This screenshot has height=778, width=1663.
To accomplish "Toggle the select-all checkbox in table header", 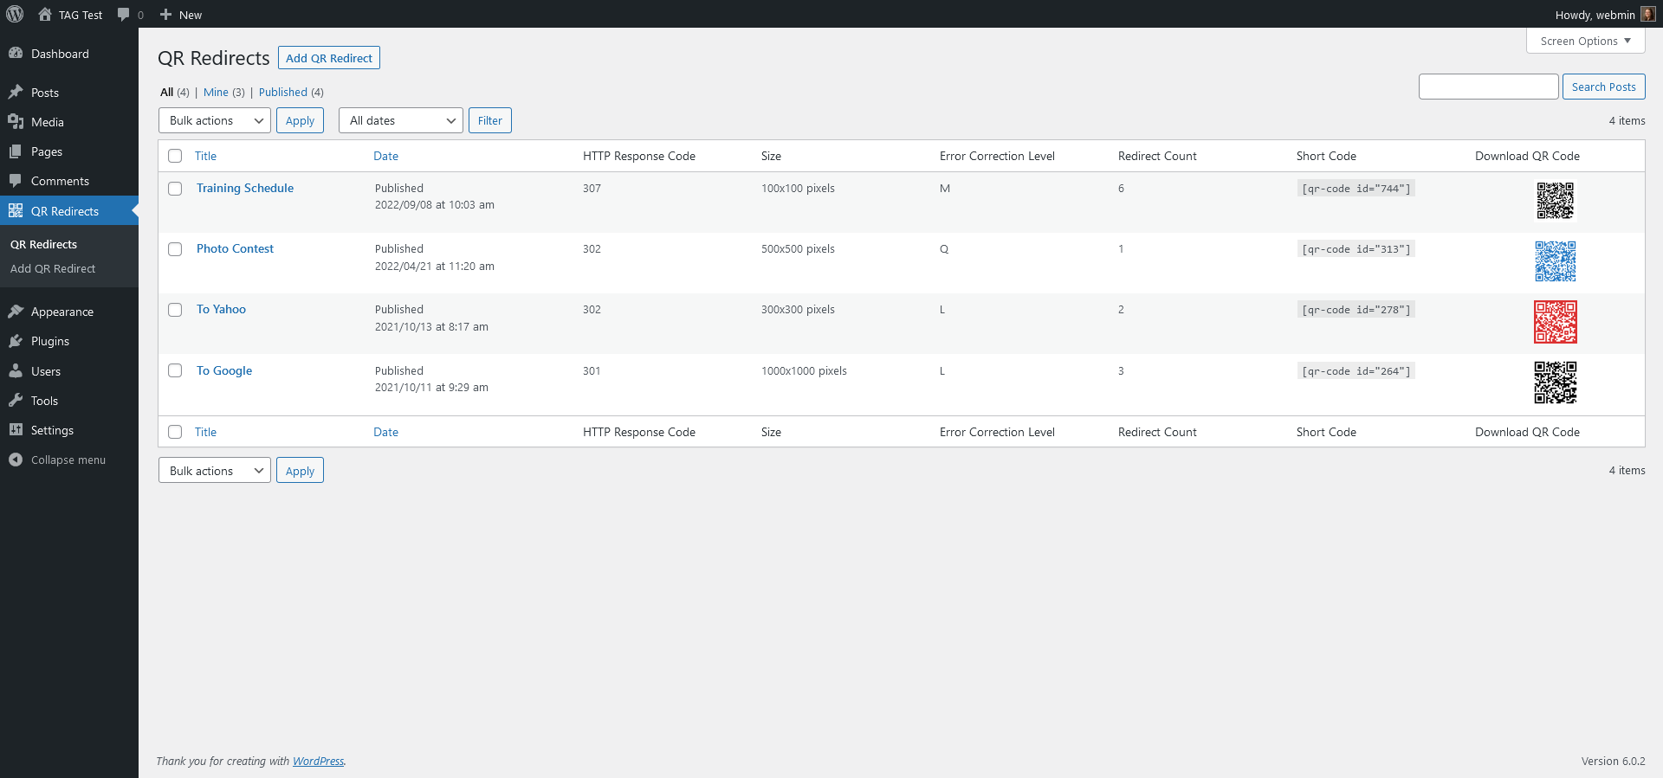I will point(175,156).
